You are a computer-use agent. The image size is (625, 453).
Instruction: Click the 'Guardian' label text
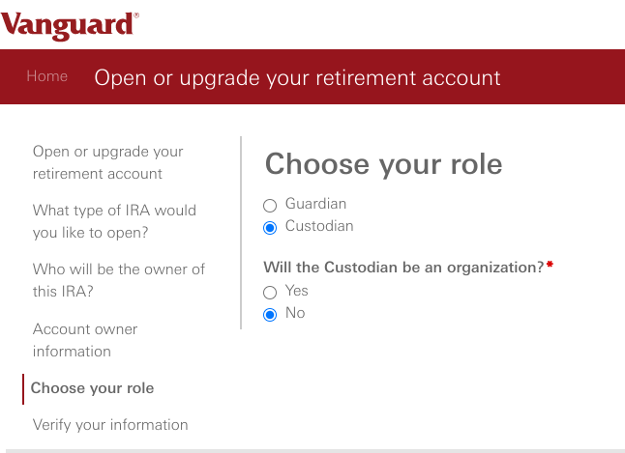(315, 204)
